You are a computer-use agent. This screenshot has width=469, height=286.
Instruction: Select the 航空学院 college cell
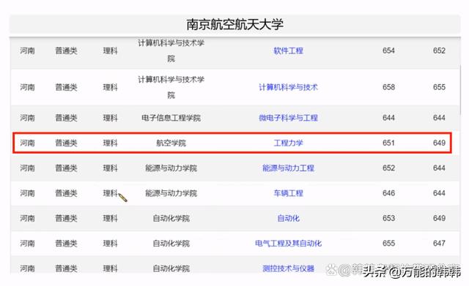171,143
